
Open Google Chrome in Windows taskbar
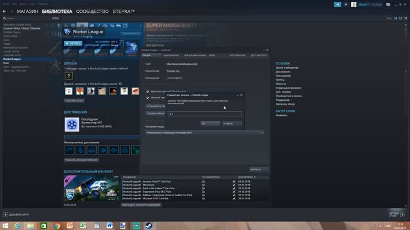57,226
